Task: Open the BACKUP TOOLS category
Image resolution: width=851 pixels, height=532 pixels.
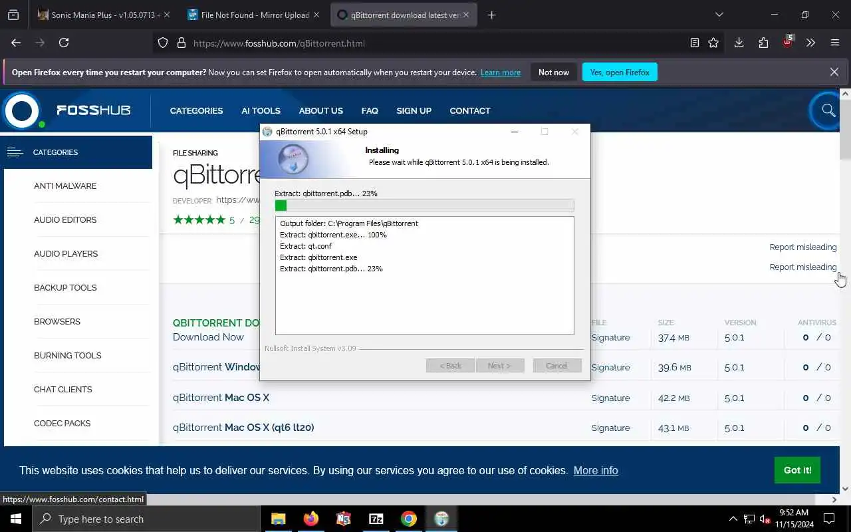Action: click(65, 287)
